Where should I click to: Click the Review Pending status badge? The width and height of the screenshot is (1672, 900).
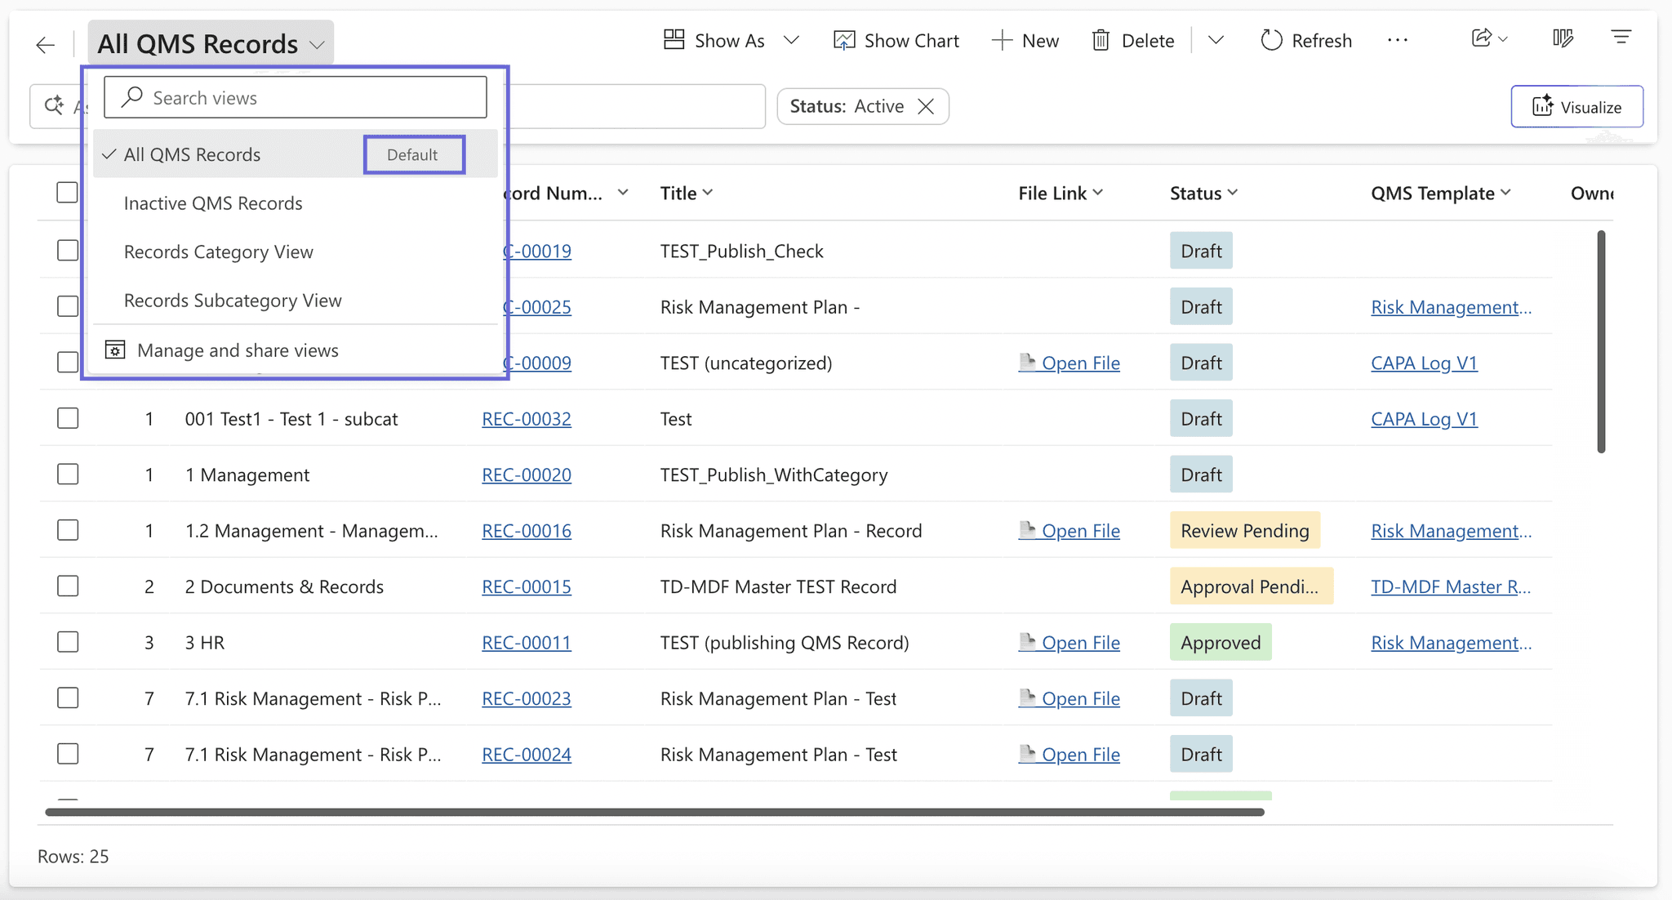(x=1244, y=531)
